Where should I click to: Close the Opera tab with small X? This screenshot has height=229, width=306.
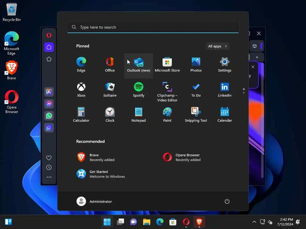[x=257, y=57]
